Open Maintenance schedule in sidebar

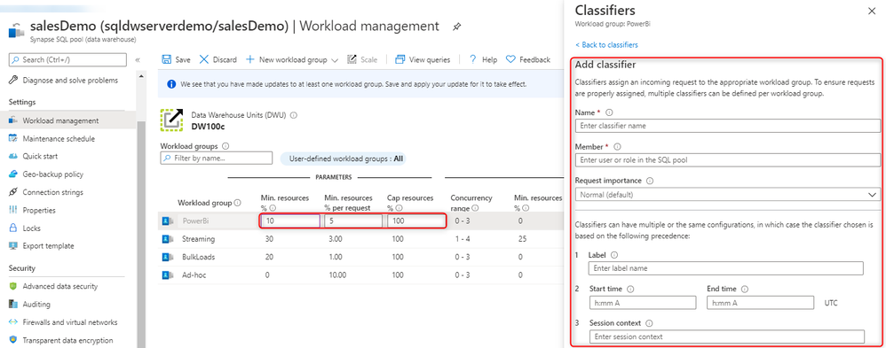click(59, 139)
